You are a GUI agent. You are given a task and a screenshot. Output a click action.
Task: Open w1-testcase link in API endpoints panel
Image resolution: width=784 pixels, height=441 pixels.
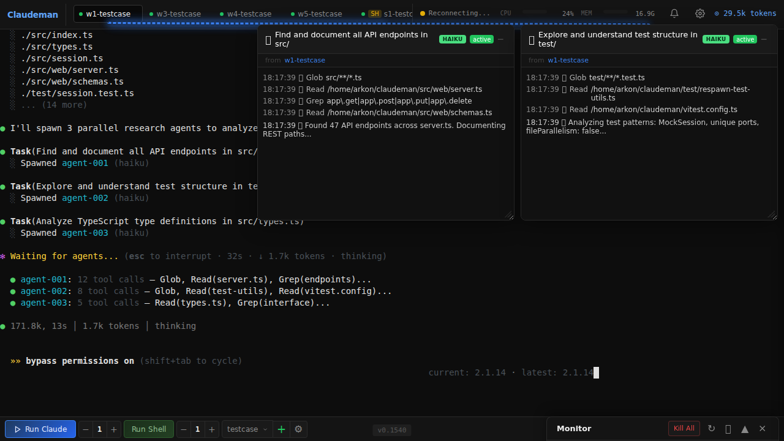[x=304, y=60]
